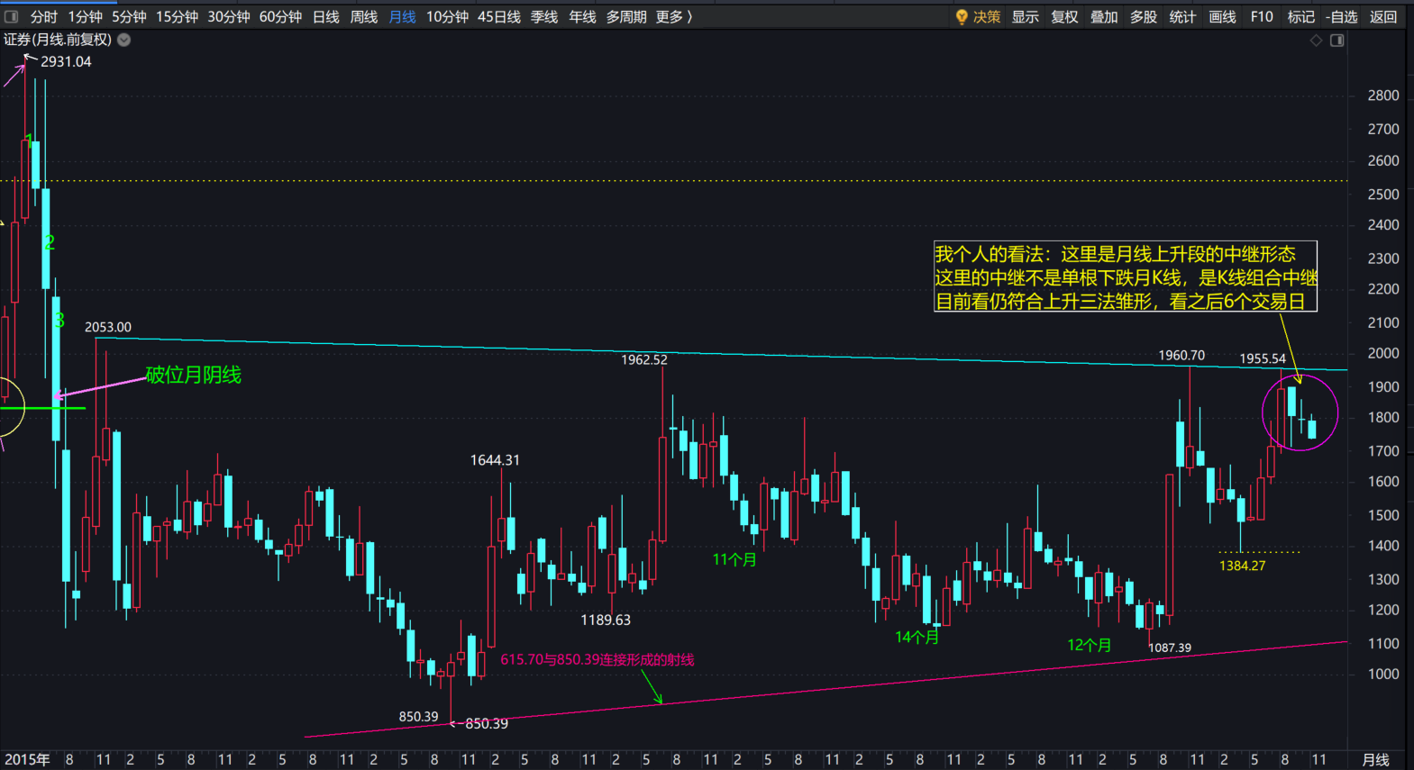
Task: Select the magenta circle drawing on chart
Action: coord(1300,413)
